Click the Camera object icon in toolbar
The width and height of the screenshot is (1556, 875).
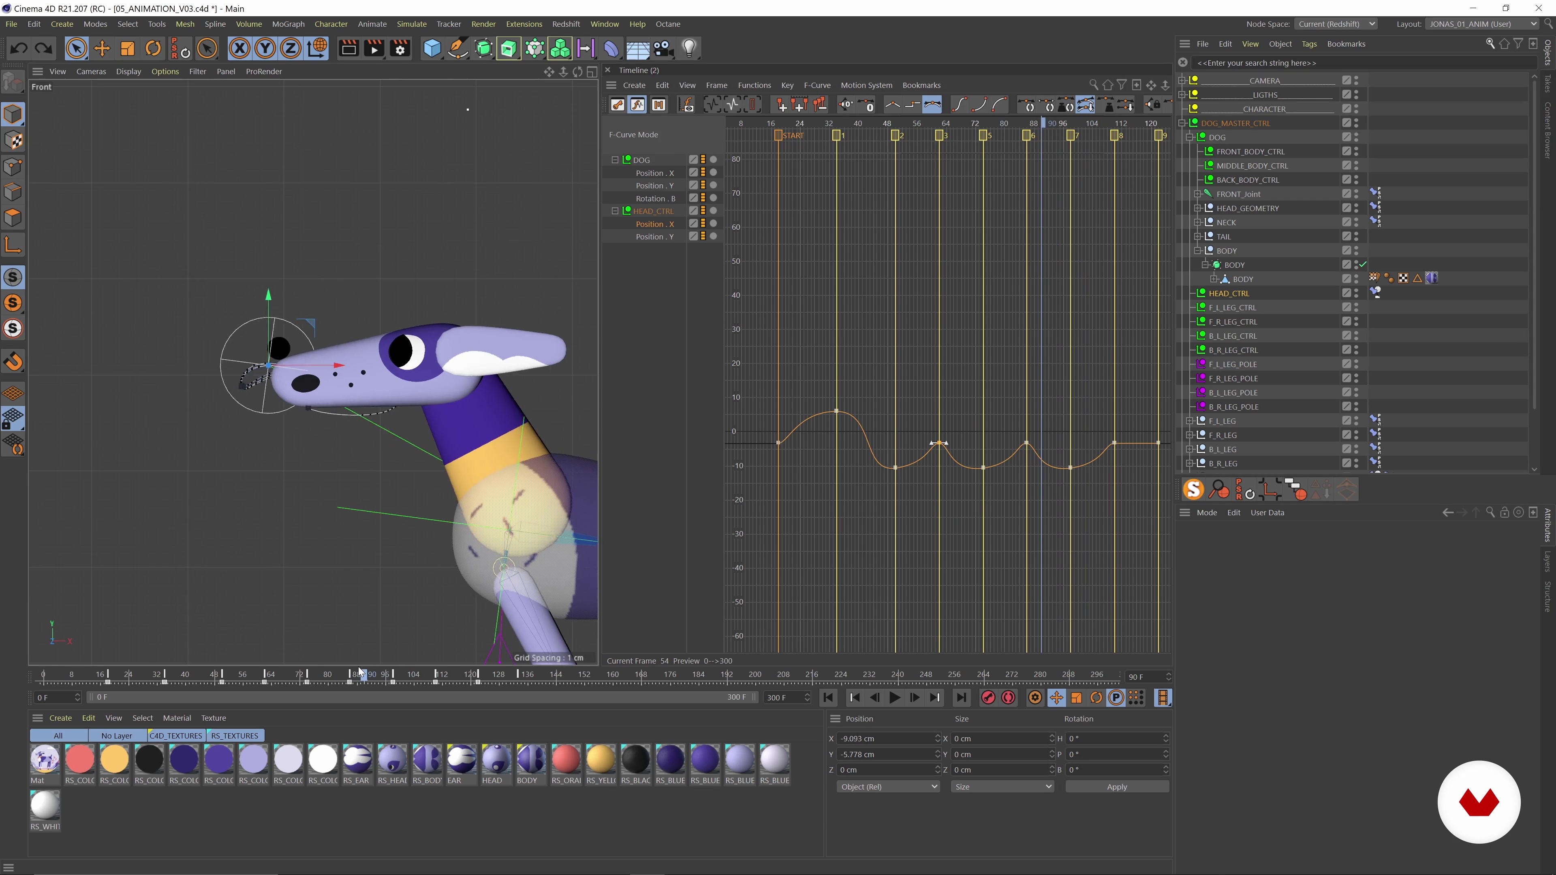pyautogui.click(x=663, y=48)
